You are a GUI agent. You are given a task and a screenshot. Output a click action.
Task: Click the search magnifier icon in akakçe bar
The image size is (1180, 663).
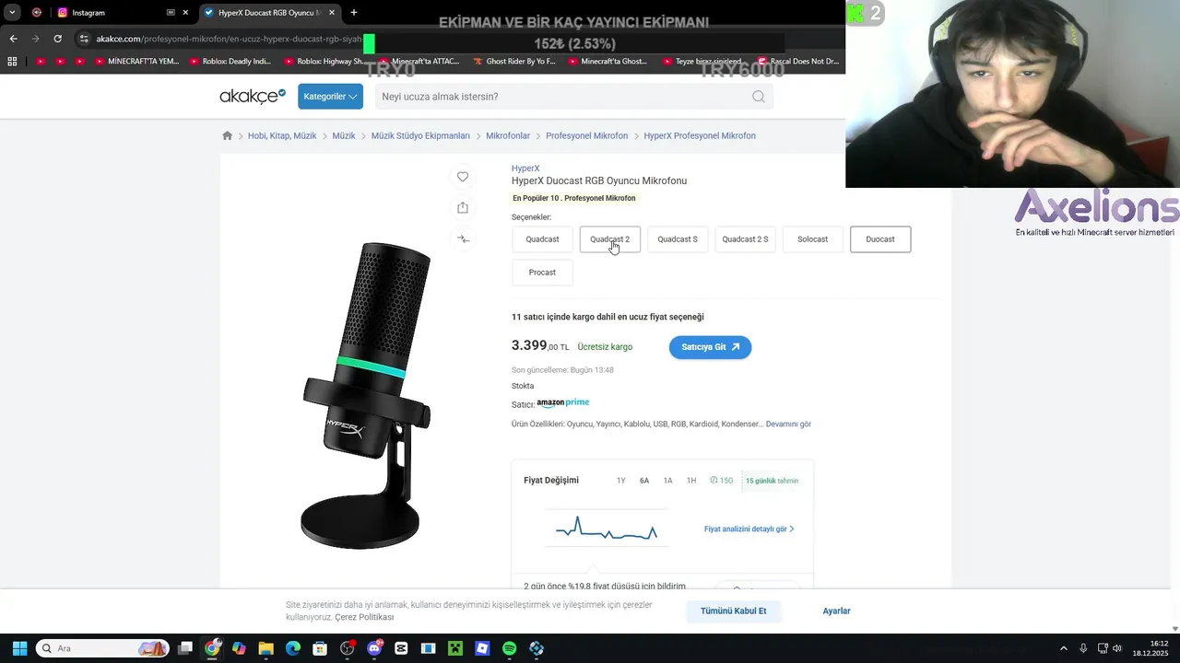coord(758,97)
